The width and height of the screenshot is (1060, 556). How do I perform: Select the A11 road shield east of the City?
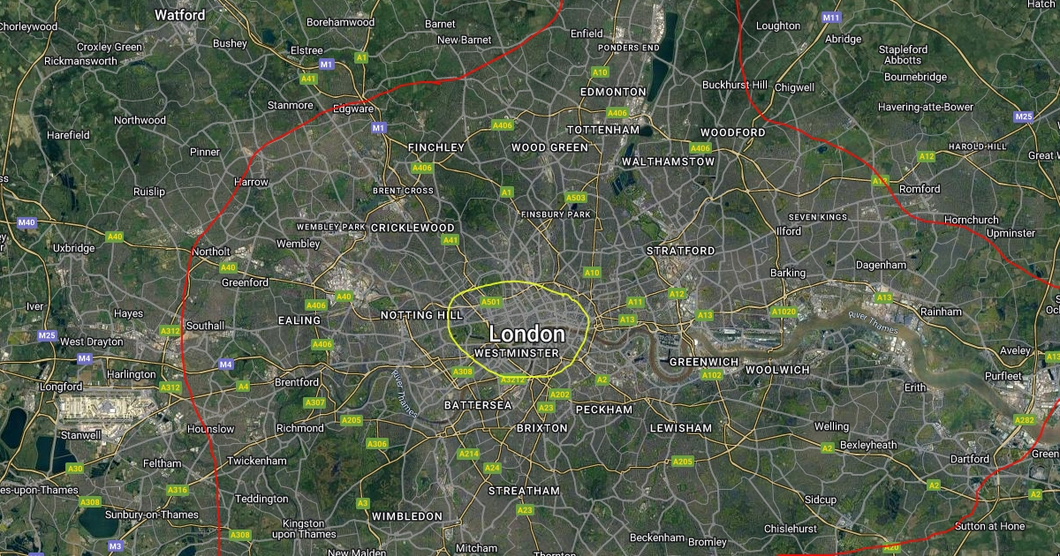coord(635,302)
